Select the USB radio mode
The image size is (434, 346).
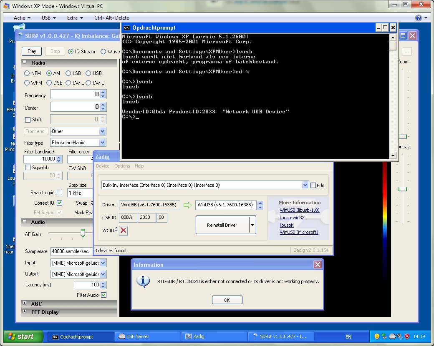pos(88,73)
